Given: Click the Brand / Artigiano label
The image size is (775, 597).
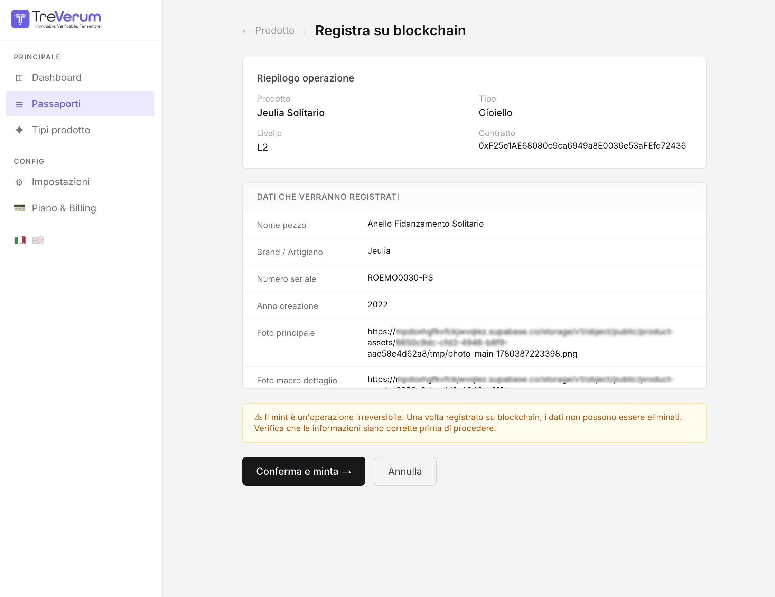Looking at the screenshot, I should (x=290, y=252).
